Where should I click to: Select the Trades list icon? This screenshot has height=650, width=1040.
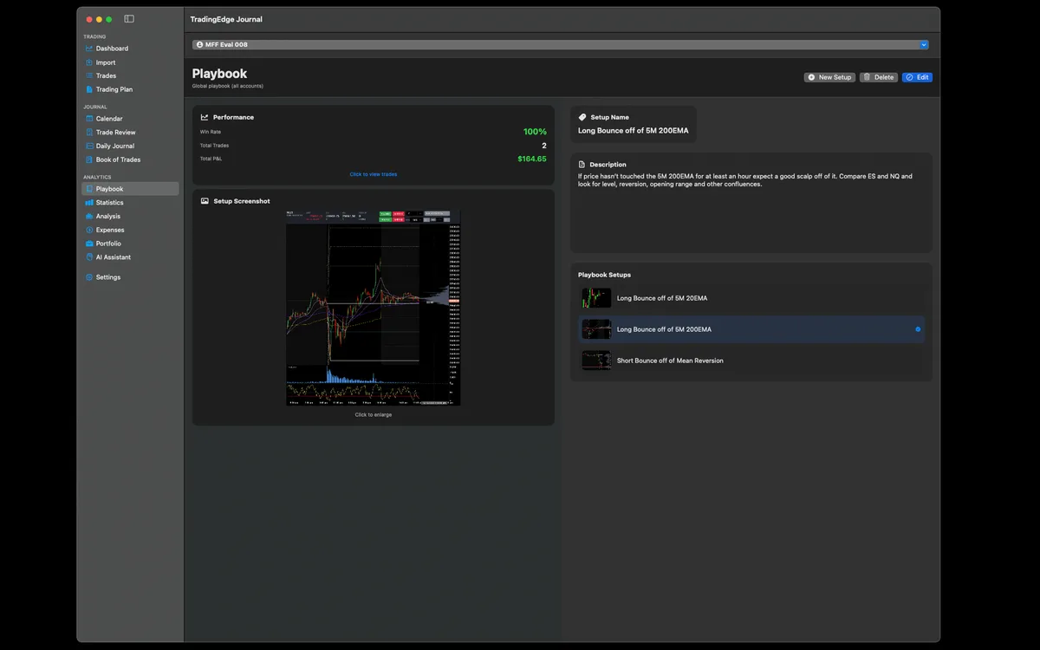point(91,75)
